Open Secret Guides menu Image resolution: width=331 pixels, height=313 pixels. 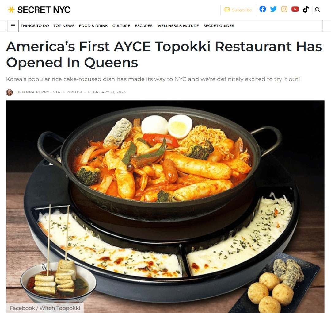tap(219, 26)
